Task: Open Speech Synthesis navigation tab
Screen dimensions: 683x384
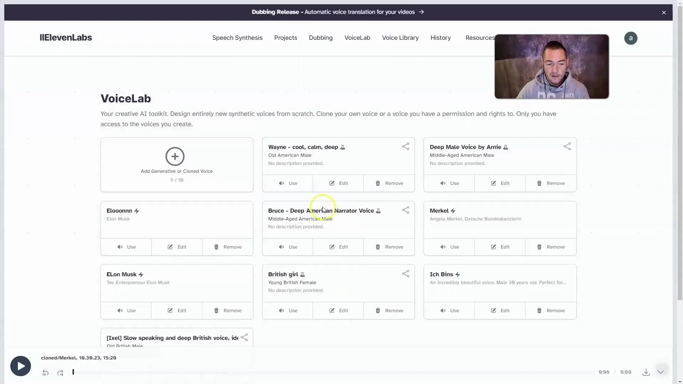Action: pos(237,37)
